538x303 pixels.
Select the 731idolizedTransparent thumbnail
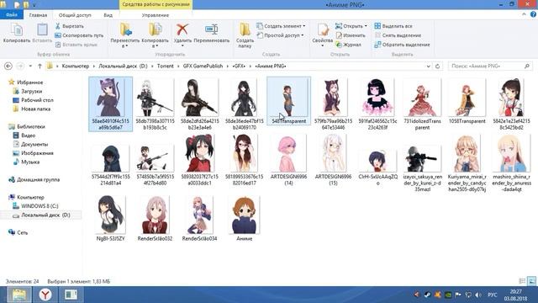(x=422, y=98)
